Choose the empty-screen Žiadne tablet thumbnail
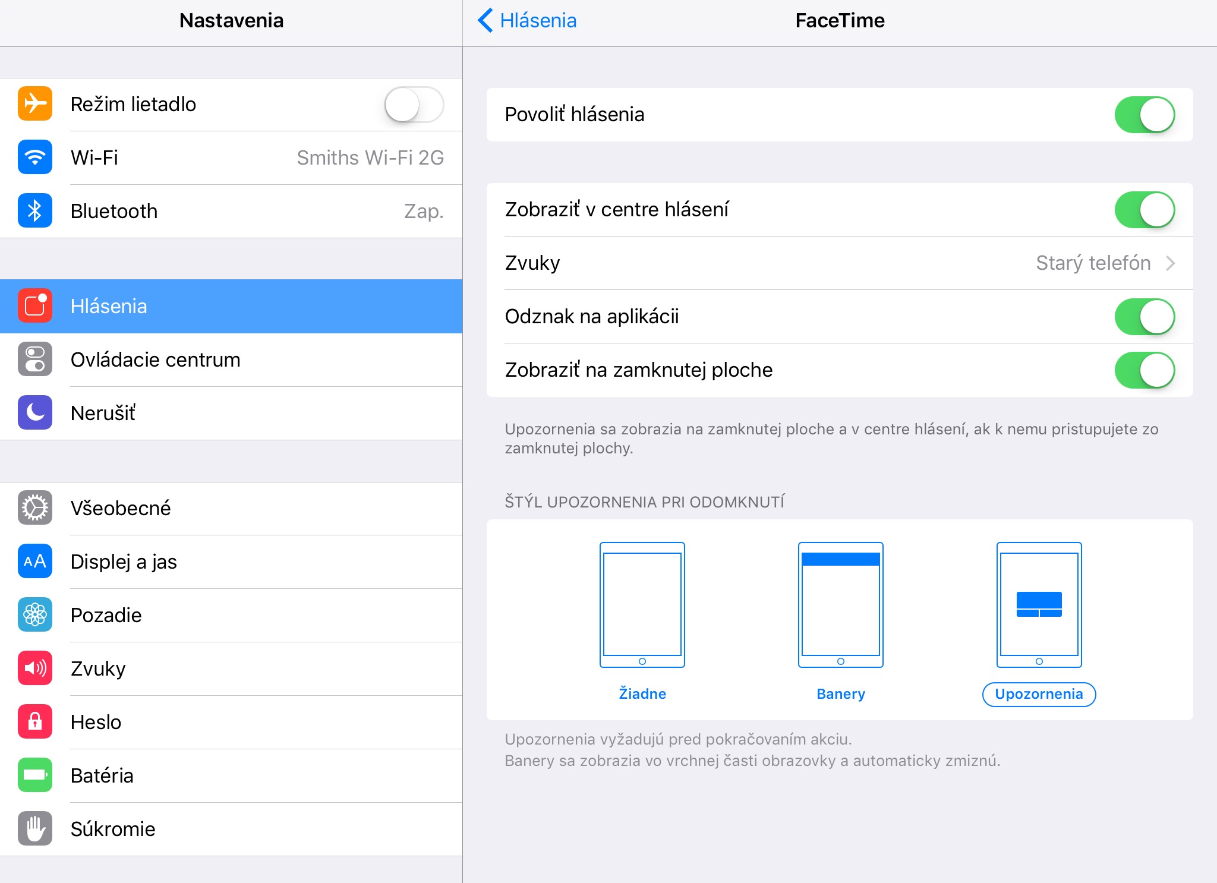 (x=642, y=605)
